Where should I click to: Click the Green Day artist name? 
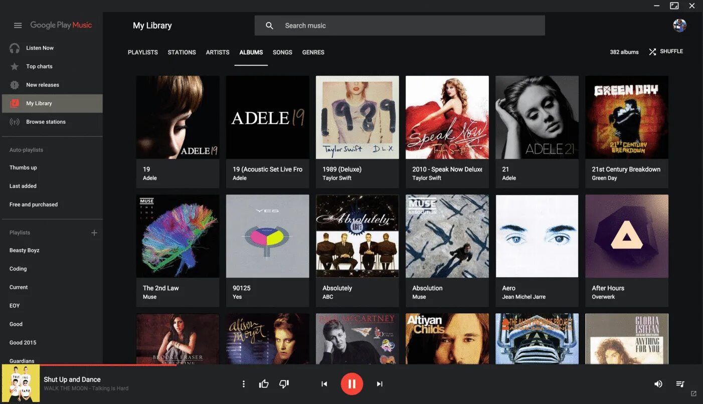(604, 178)
